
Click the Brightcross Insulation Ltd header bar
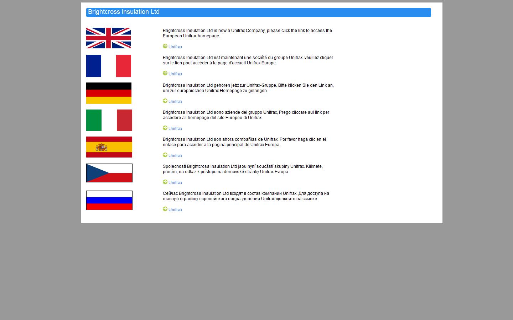pyautogui.click(x=258, y=12)
